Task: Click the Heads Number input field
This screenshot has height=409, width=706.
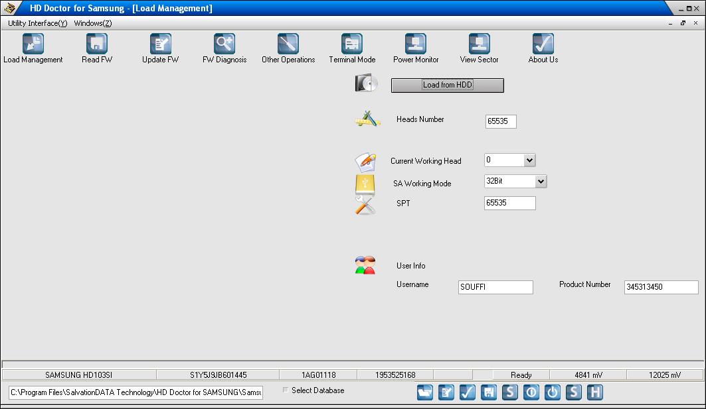Action: [x=501, y=121]
